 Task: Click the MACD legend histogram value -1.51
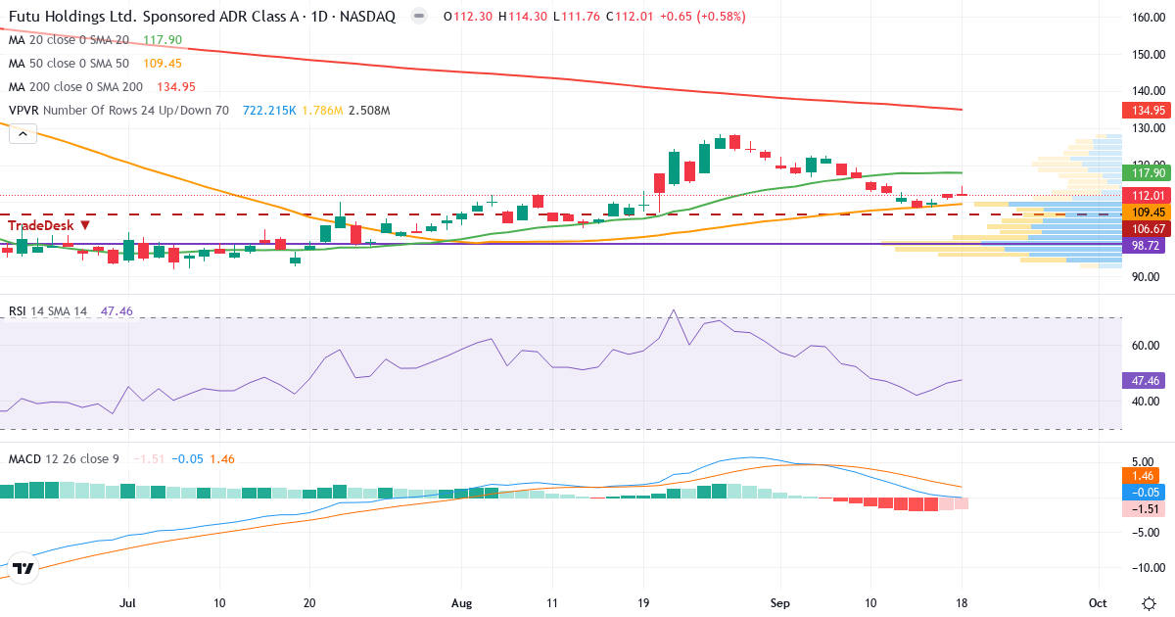[x=149, y=458]
